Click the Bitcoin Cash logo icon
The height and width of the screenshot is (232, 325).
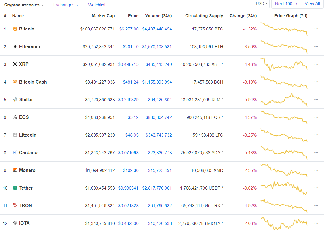15,82
